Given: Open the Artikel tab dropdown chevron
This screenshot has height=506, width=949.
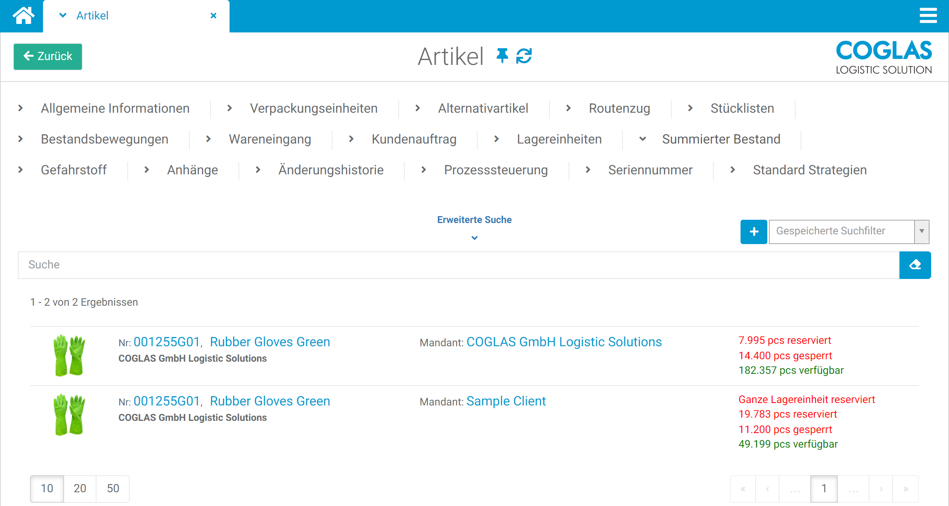Looking at the screenshot, I should click(x=62, y=15).
